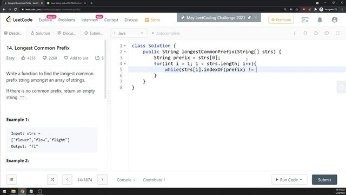Click the problem counter 14/1874
346x195 pixels.
(85, 180)
